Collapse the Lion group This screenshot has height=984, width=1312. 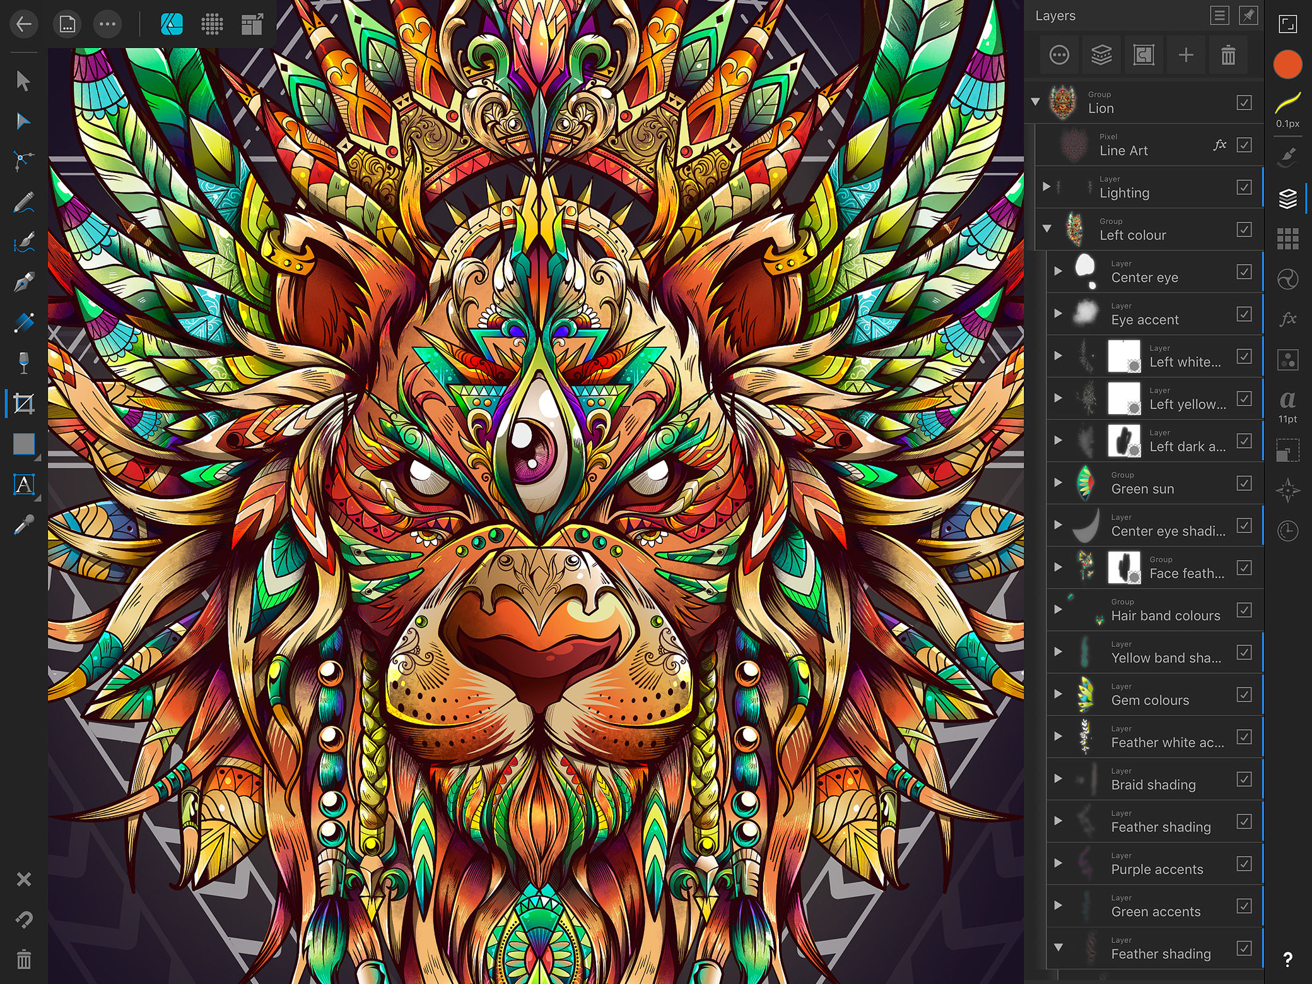point(1034,102)
